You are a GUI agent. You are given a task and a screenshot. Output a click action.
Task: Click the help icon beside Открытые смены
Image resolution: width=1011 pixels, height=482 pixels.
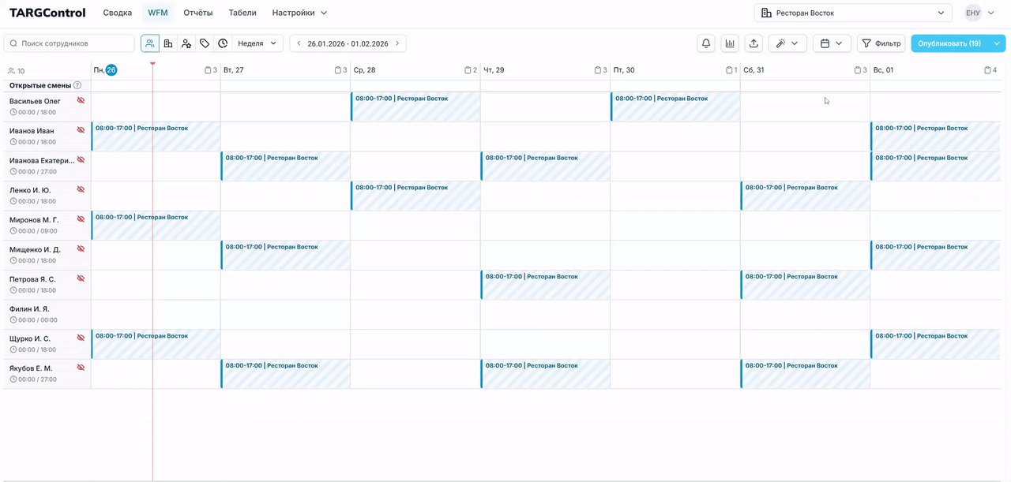click(x=77, y=85)
